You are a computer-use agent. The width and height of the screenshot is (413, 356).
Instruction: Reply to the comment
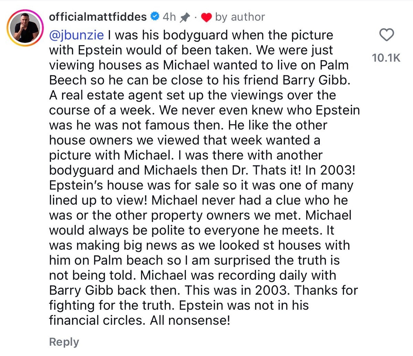pos(64,342)
